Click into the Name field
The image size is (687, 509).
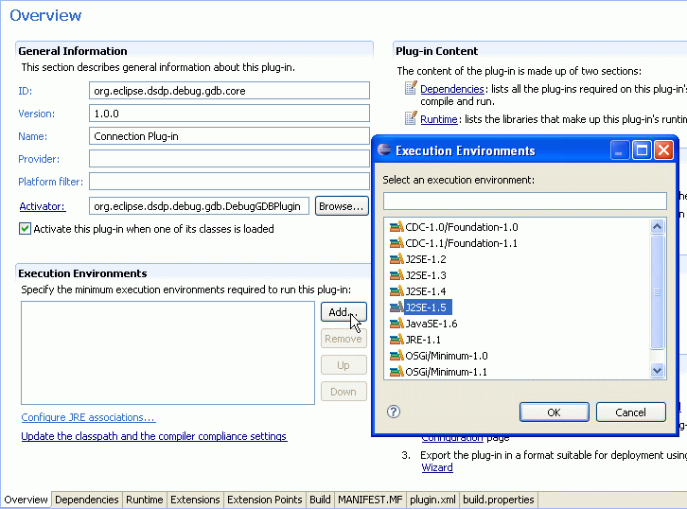pos(229,136)
